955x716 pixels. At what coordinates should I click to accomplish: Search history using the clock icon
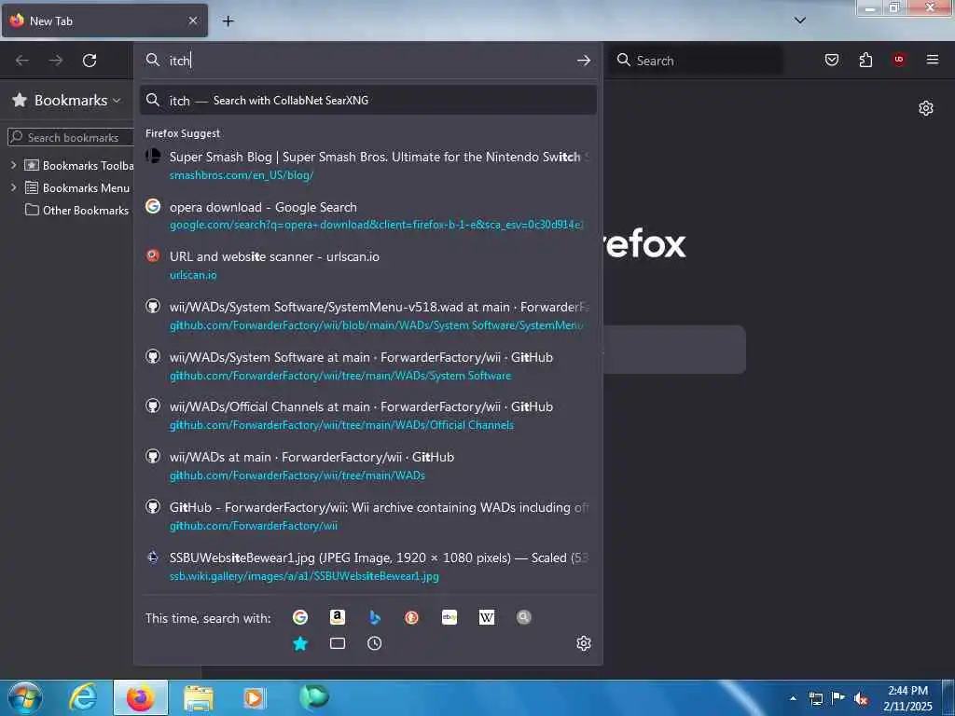point(375,643)
